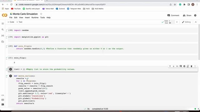The width and height of the screenshot is (200, 112).
Task: Bookmark this page with the star icon
Action: coord(175,4)
